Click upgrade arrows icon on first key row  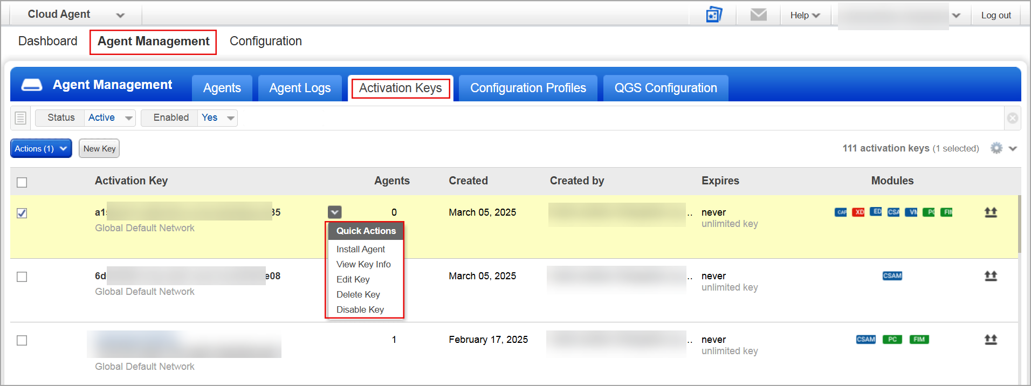coord(991,212)
